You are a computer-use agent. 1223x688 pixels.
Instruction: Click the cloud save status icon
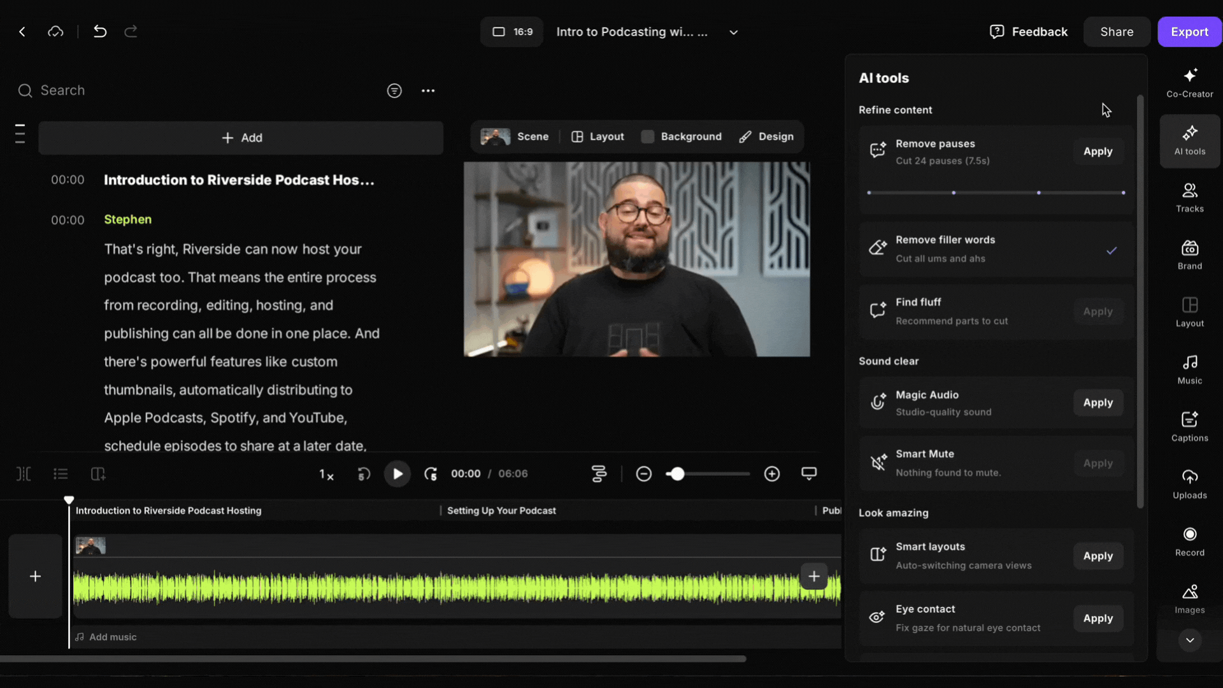[55, 31]
